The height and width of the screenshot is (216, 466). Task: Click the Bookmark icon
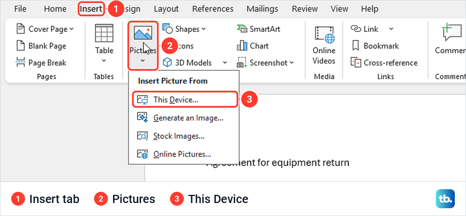point(356,46)
